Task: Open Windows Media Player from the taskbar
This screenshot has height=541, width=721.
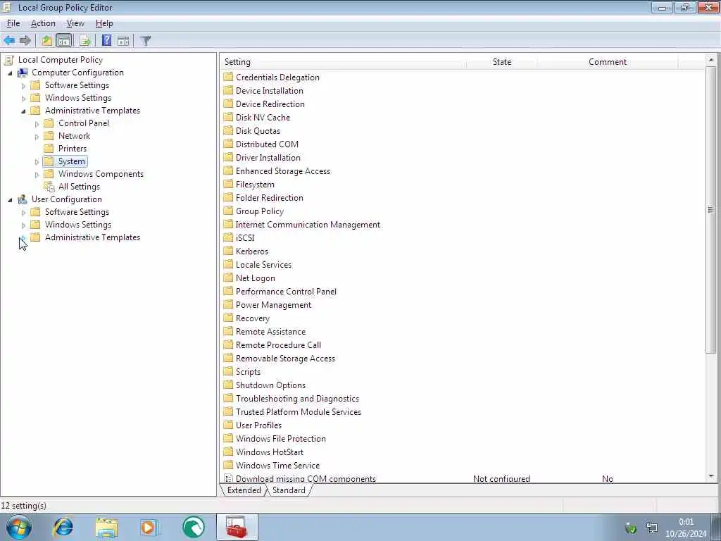Action: pyautogui.click(x=149, y=527)
